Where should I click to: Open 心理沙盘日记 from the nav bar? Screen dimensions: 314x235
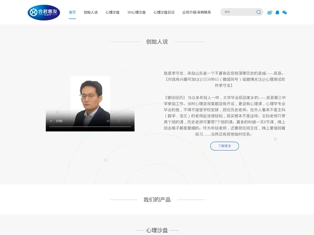164,12
